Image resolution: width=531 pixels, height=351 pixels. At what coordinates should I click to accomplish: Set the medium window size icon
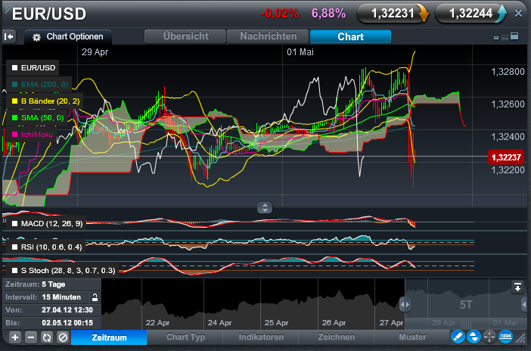pos(505,37)
